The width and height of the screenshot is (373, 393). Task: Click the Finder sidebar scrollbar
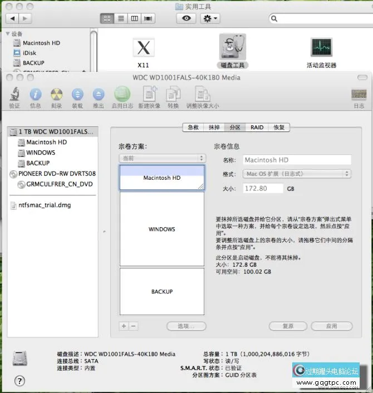pos(94,51)
